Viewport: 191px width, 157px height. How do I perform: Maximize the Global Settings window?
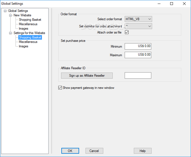tap(172, 4)
